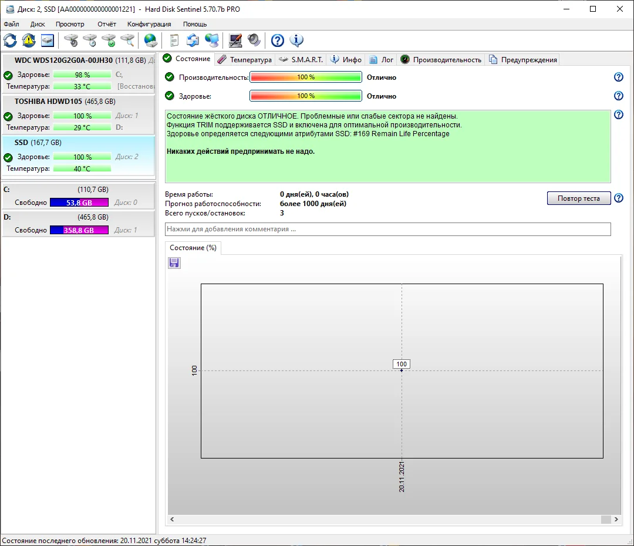The width and height of the screenshot is (634, 546).
Task: Click the save chart floppy disk icon
Action: click(x=174, y=263)
